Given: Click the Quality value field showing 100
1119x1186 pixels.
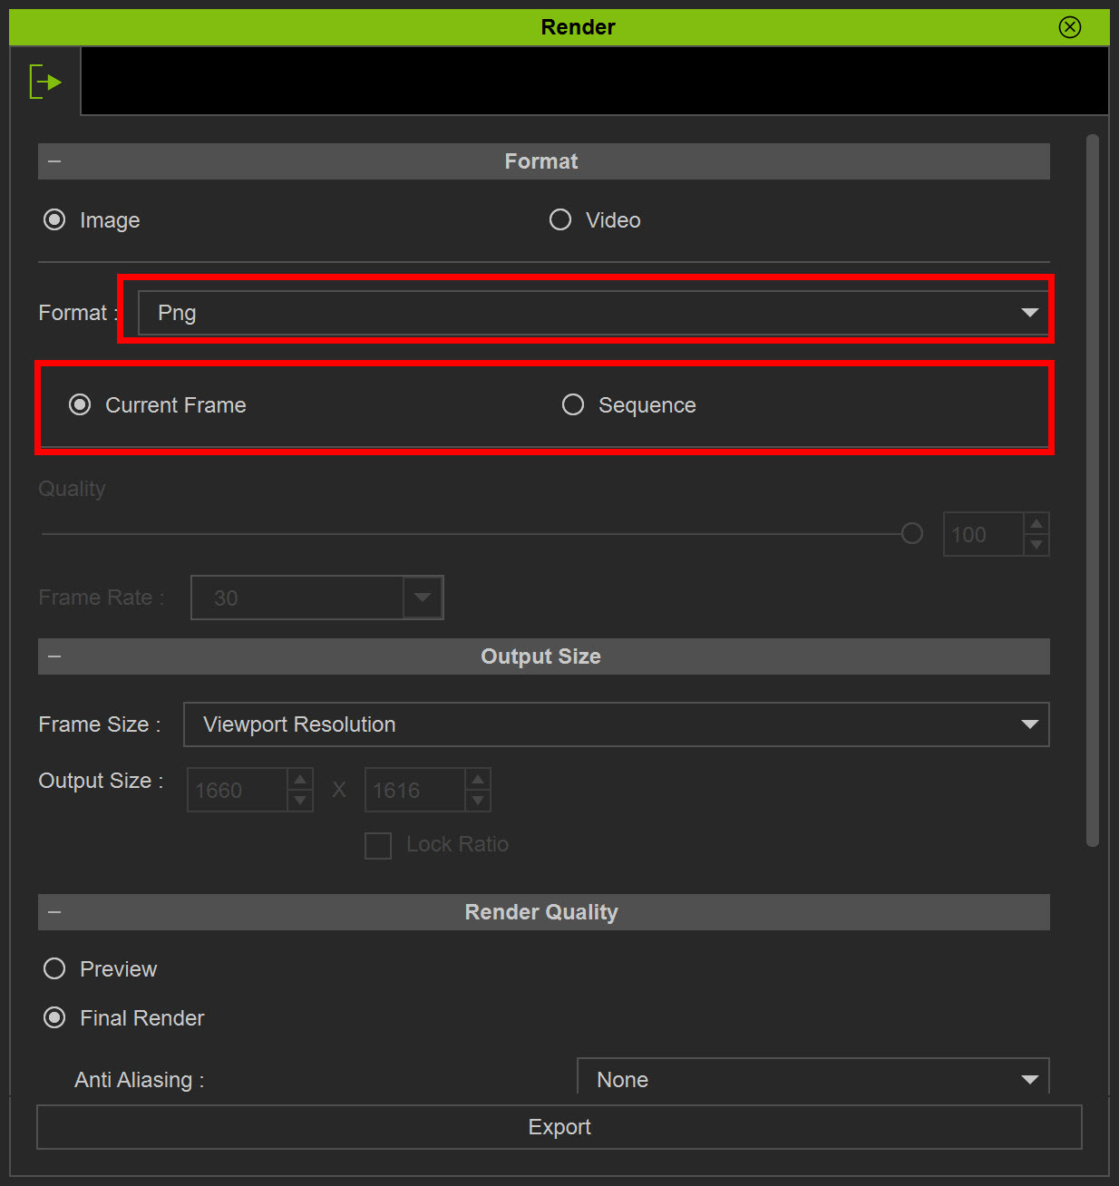Looking at the screenshot, I should click(x=984, y=534).
